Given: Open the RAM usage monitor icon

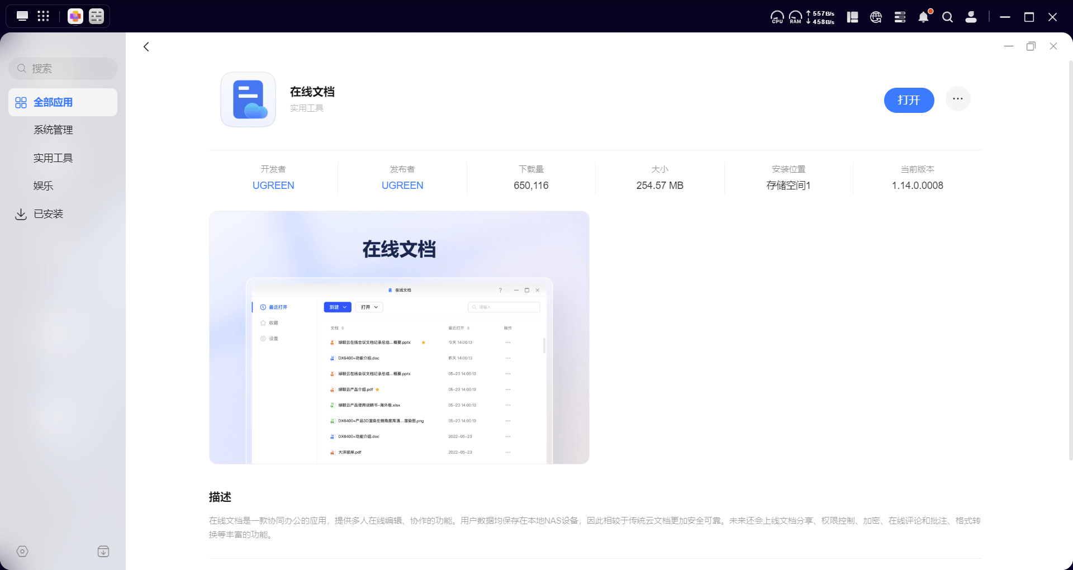Looking at the screenshot, I should tap(795, 17).
